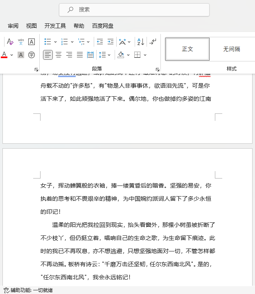This screenshot has height=294, width=255.
Task: Click last line ending 我会永远铭记！
Action: point(86,277)
